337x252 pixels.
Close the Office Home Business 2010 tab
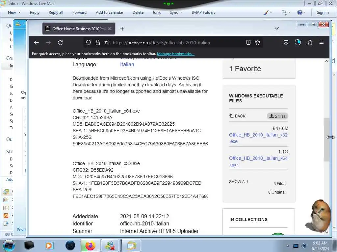(x=110, y=29)
